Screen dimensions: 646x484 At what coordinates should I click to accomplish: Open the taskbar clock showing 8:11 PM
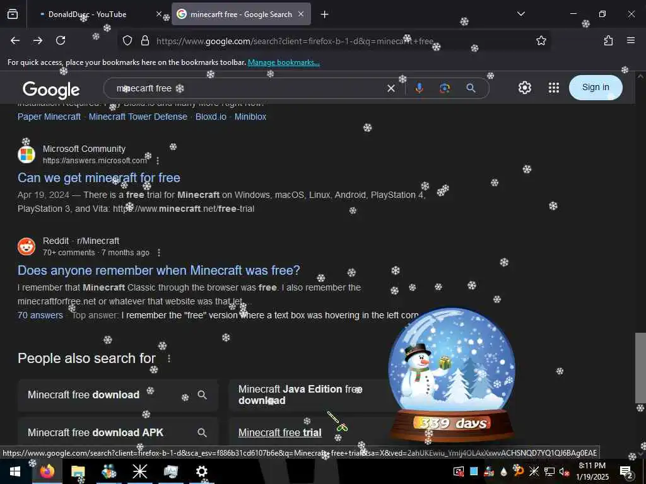(592, 471)
